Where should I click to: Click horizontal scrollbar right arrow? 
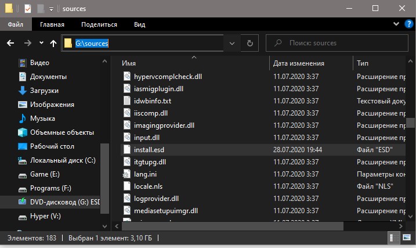(x=400, y=227)
